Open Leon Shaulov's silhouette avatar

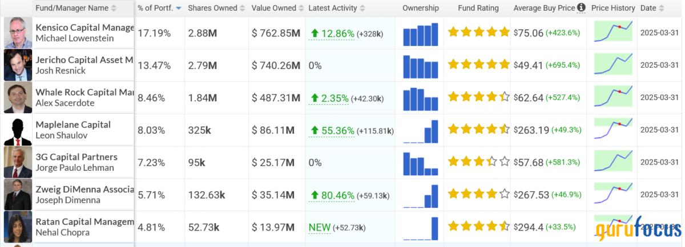pos(18,130)
